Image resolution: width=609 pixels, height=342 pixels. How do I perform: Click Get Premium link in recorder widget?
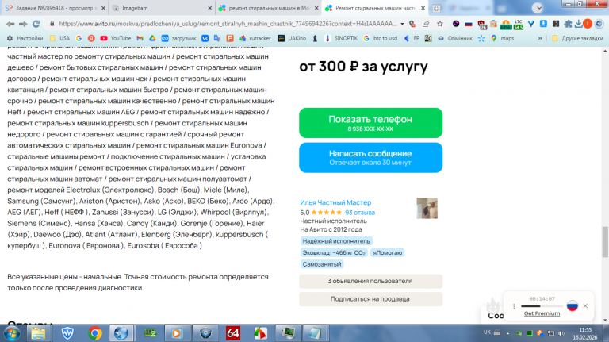coord(542,313)
